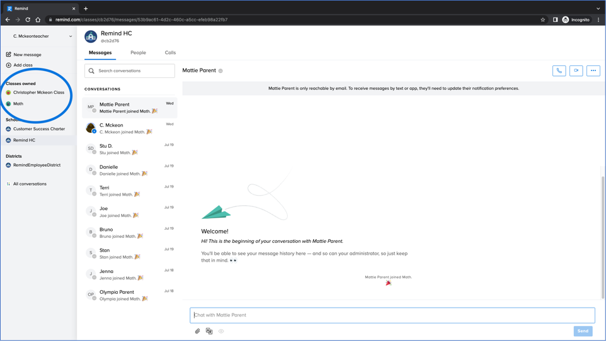Click the Remind HC class avatar icon
Viewport: 606px width, 341px height.
(x=91, y=36)
